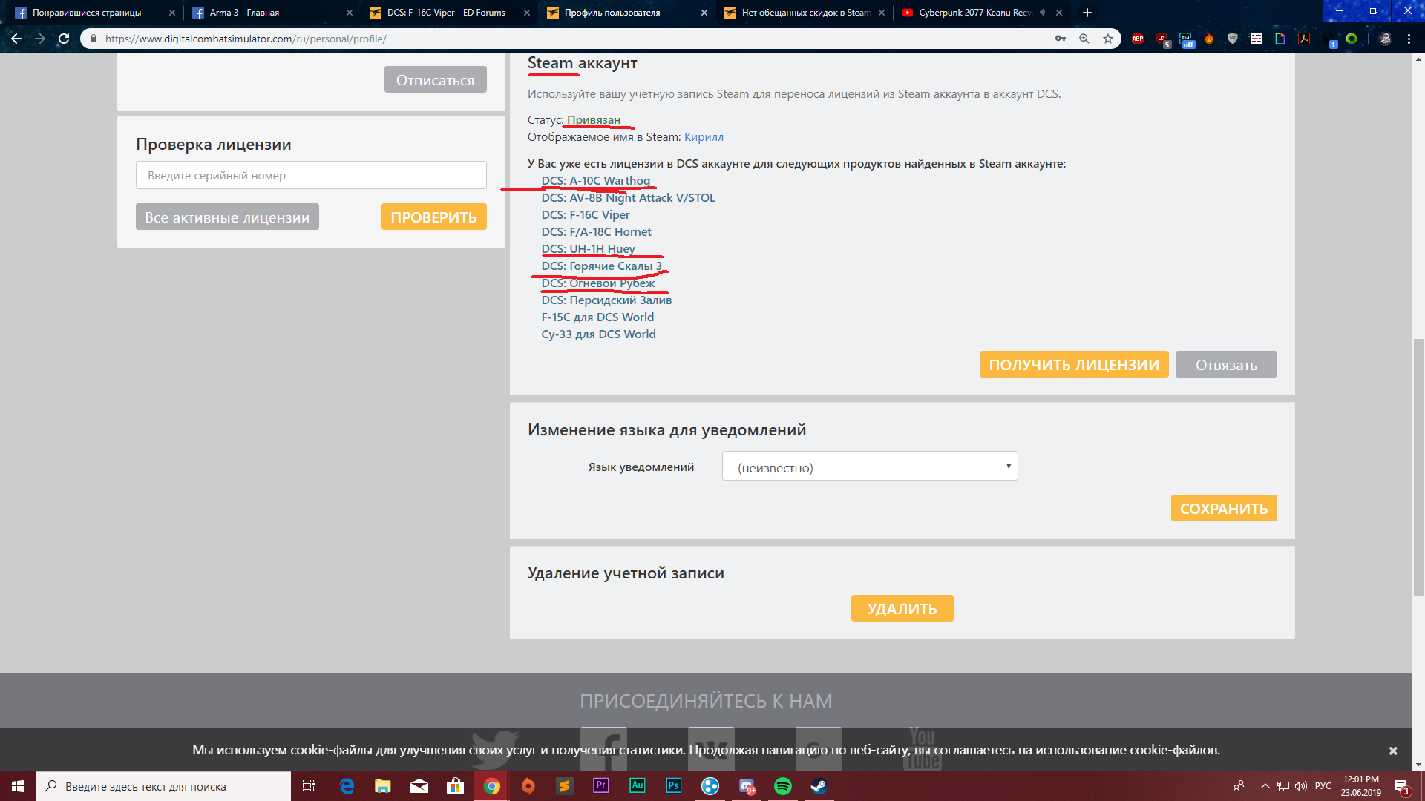Screen dimensions: 1425x801
Task: Open the SIH extension marked off
Action: coord(1186,39)
